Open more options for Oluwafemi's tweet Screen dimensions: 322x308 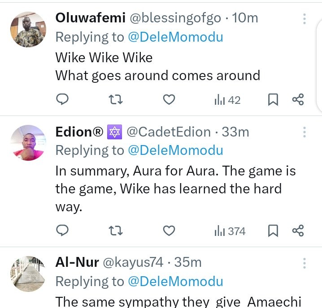[305, 19]
